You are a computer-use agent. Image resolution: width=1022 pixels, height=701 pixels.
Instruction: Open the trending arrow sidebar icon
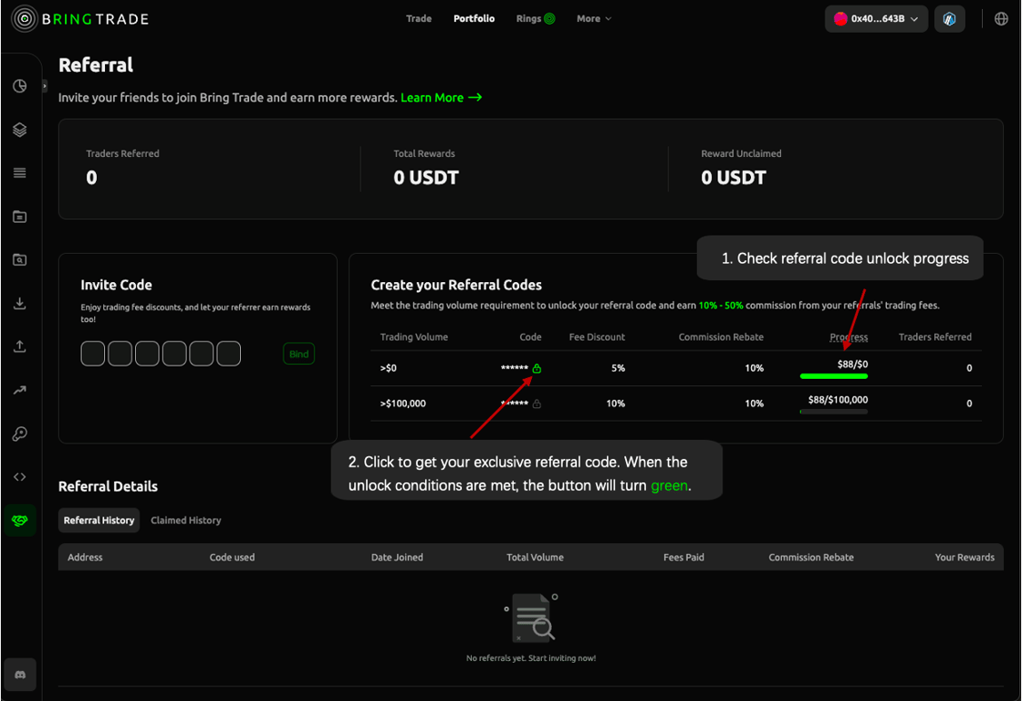[19, 390]
